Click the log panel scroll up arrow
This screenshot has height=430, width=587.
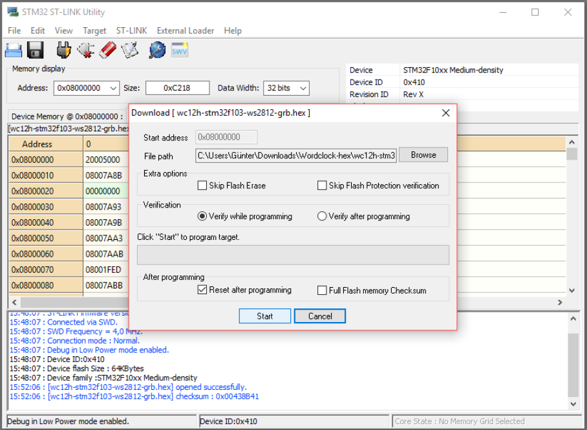tap(573, 319)
